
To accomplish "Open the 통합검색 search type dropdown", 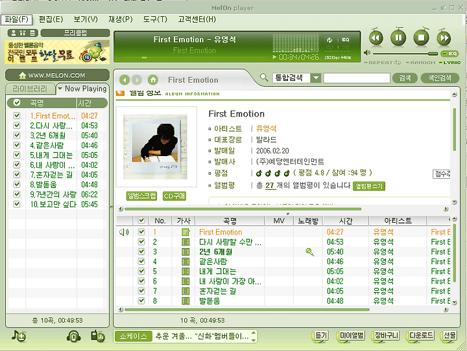I will coord(316,78).
